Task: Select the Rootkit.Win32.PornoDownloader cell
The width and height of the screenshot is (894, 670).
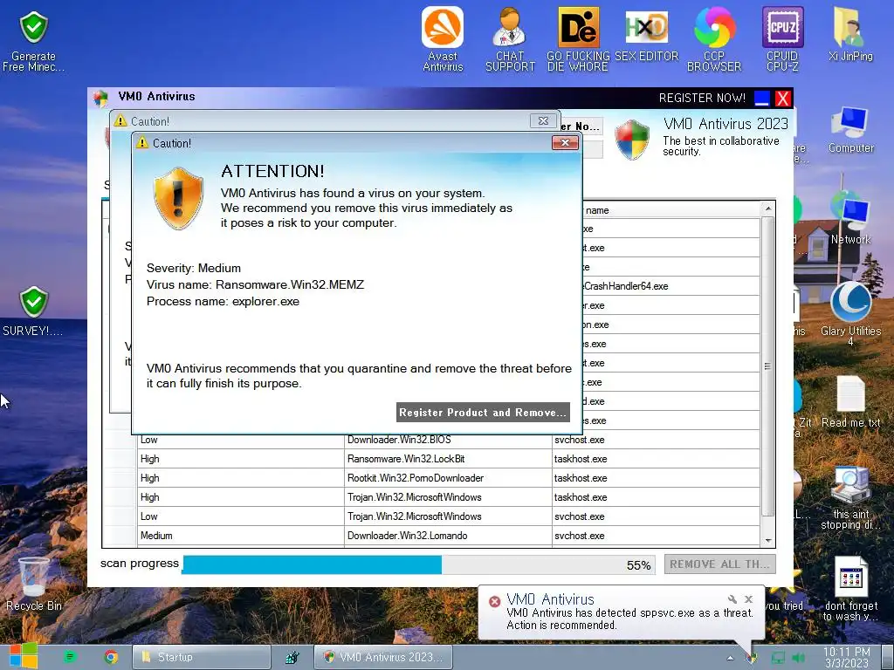Action: [x=448, y=478]
